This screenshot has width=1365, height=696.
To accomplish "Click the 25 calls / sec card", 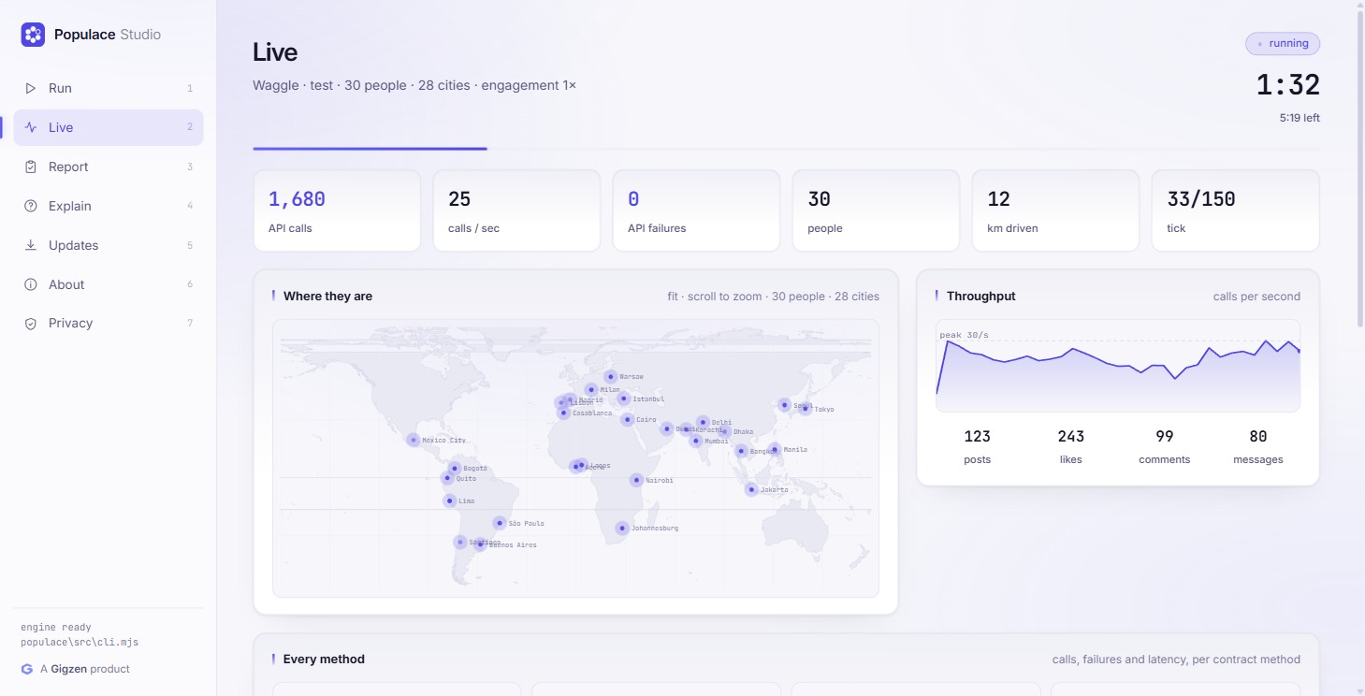I will tap(516, 210).
